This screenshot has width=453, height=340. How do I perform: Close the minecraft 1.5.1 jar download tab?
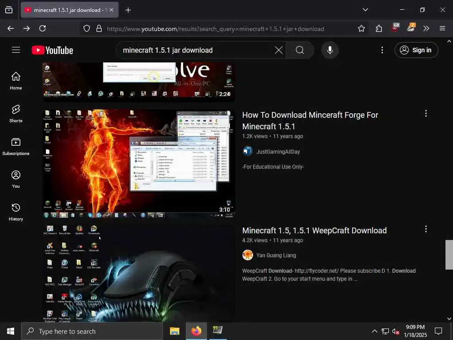click(x=111, y=10)
